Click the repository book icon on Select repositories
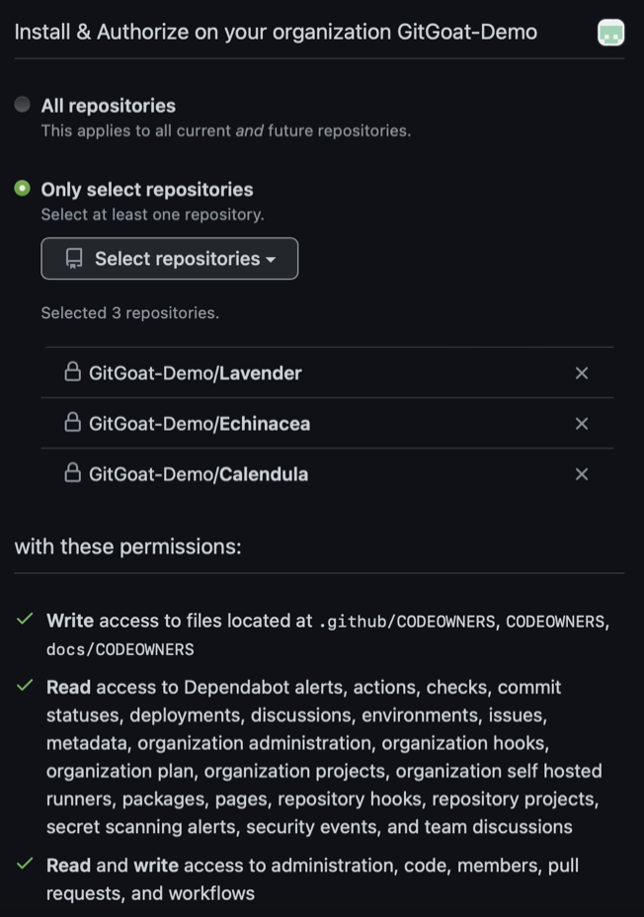The image size is (644, 917). click(x=74, y=258)
